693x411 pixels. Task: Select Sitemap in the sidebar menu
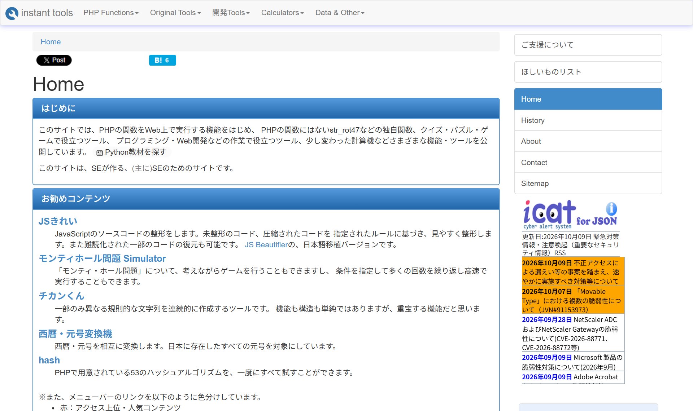[588, 184]
